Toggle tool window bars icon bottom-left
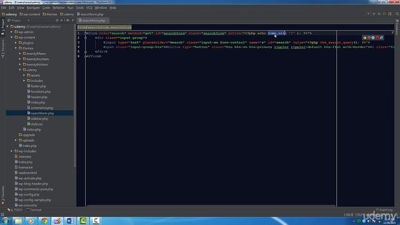The image size is (400, 225). click(x=2, y=214)
